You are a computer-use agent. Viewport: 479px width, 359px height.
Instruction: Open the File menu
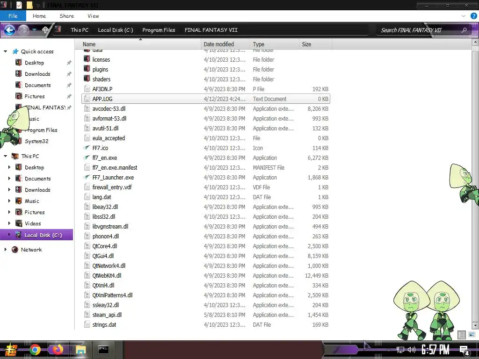13,16
